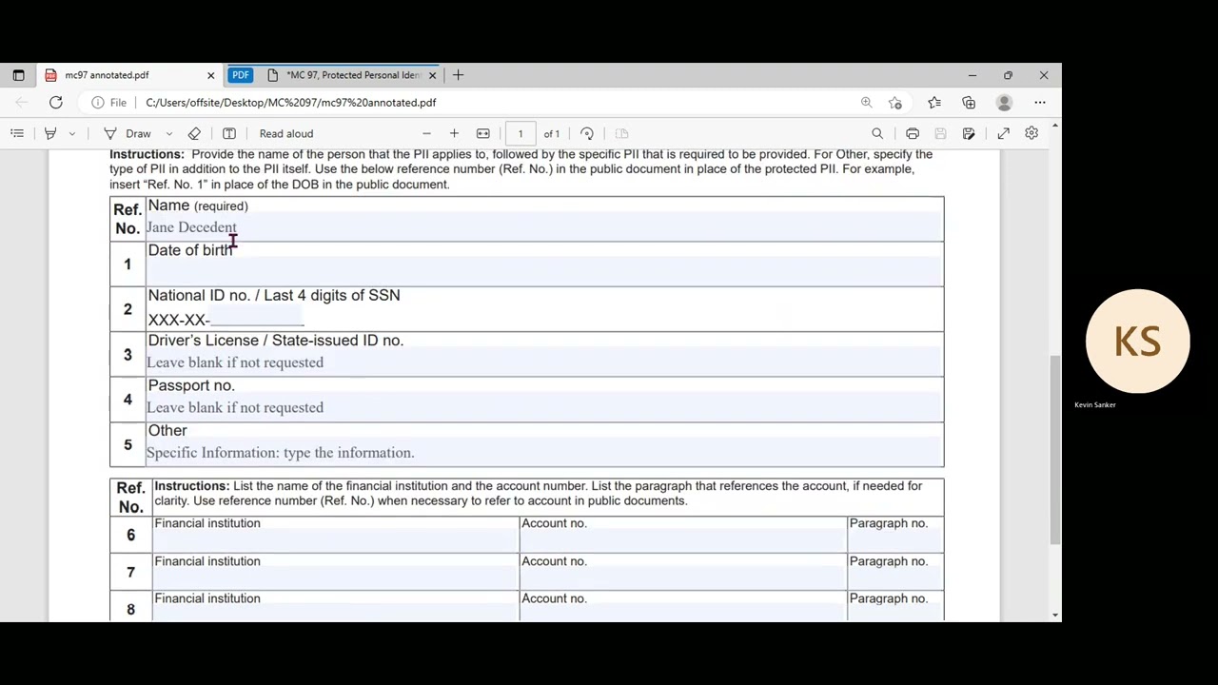Click Paragraph no. field in row 7

tap(895, 579)
